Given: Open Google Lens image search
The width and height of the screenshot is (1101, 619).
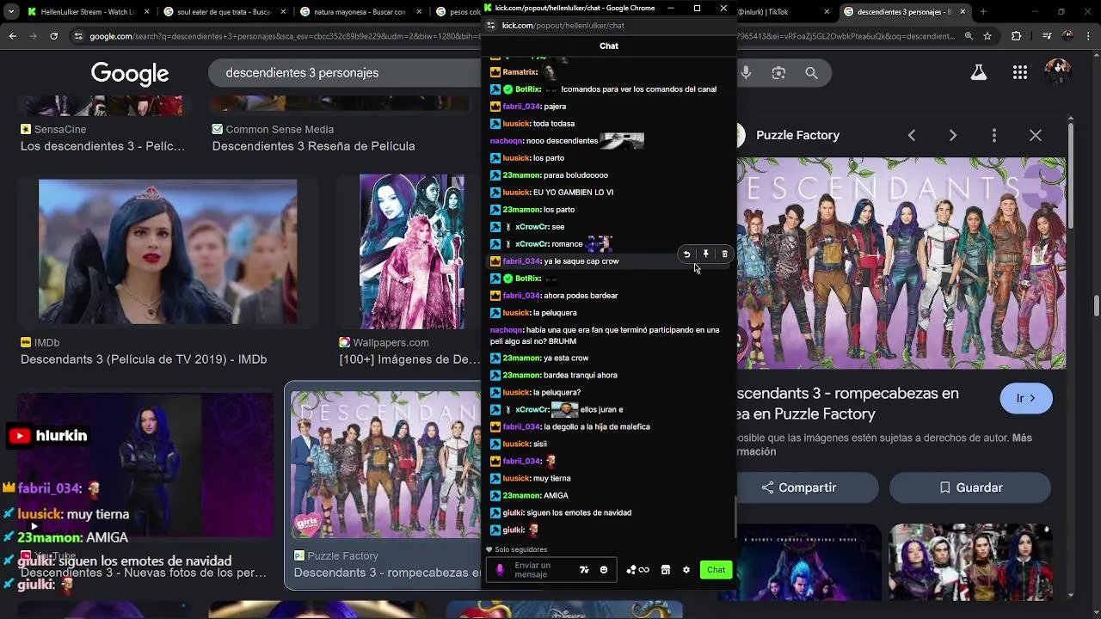Looking at the screenshot, I should [778, 73].
